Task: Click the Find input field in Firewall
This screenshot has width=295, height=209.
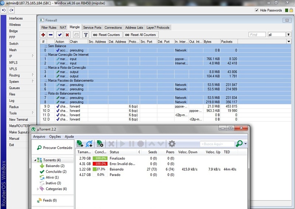Action: (x=257, y=35)
